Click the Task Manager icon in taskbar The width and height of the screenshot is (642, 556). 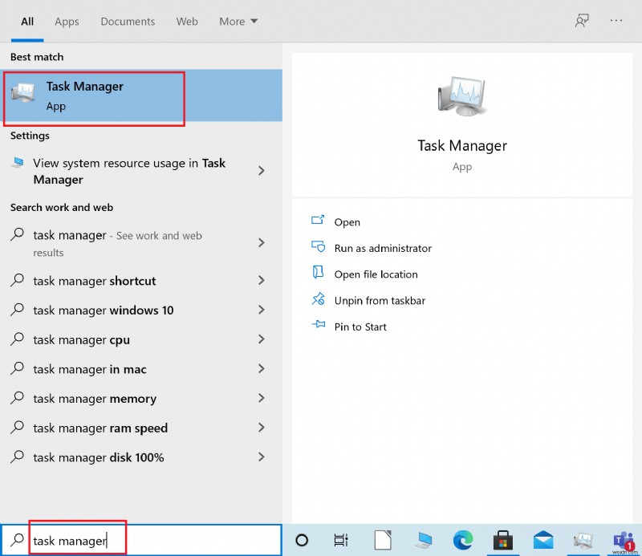[x=583, y=540]
